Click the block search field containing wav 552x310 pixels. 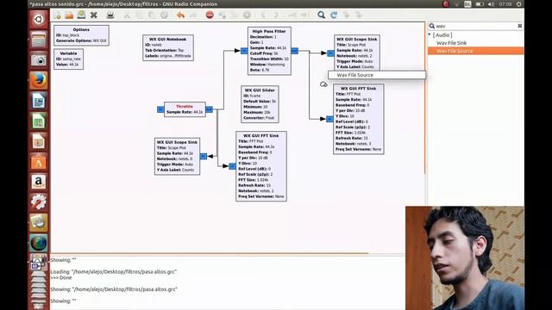[x=475, y=26]
